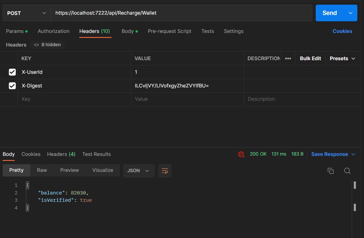Click the copy response icon
The height and width of the screenshot is (238, 364).
[331, 171]
